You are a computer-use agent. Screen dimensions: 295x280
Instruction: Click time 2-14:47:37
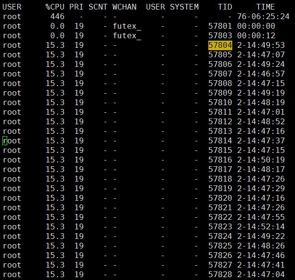(x=261, y=141)
